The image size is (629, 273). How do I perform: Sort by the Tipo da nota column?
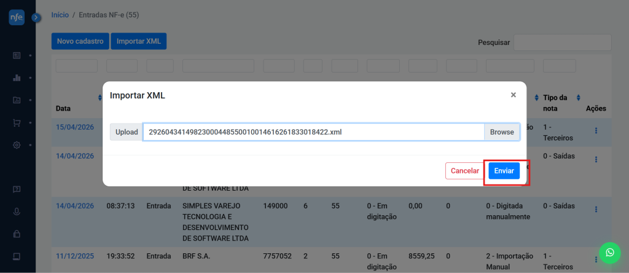coord(579,98)
